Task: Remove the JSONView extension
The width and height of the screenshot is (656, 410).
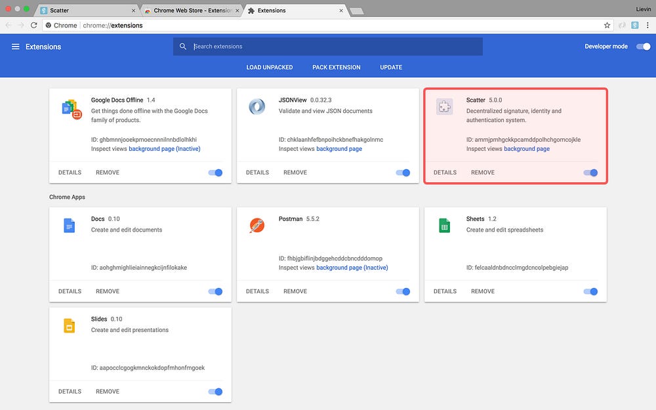Action: tap(295, 173)
